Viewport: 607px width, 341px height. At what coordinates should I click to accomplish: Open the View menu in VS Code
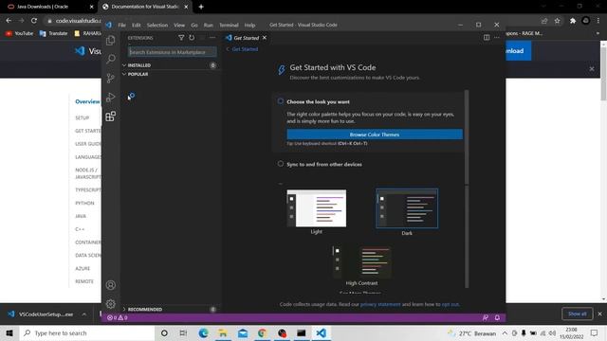(179, 25)
